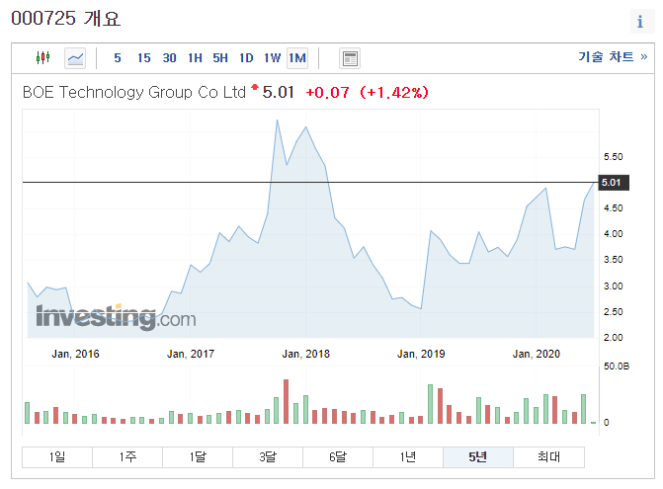Select the 30 minute interval
The height and width of the screenshot is (489, 663).
coord(170,58)
